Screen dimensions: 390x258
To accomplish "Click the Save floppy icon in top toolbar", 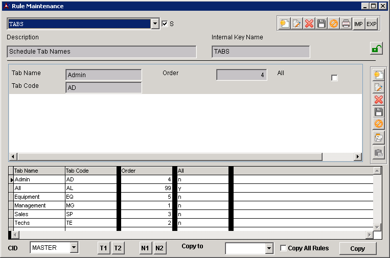I will coord(322,24).
